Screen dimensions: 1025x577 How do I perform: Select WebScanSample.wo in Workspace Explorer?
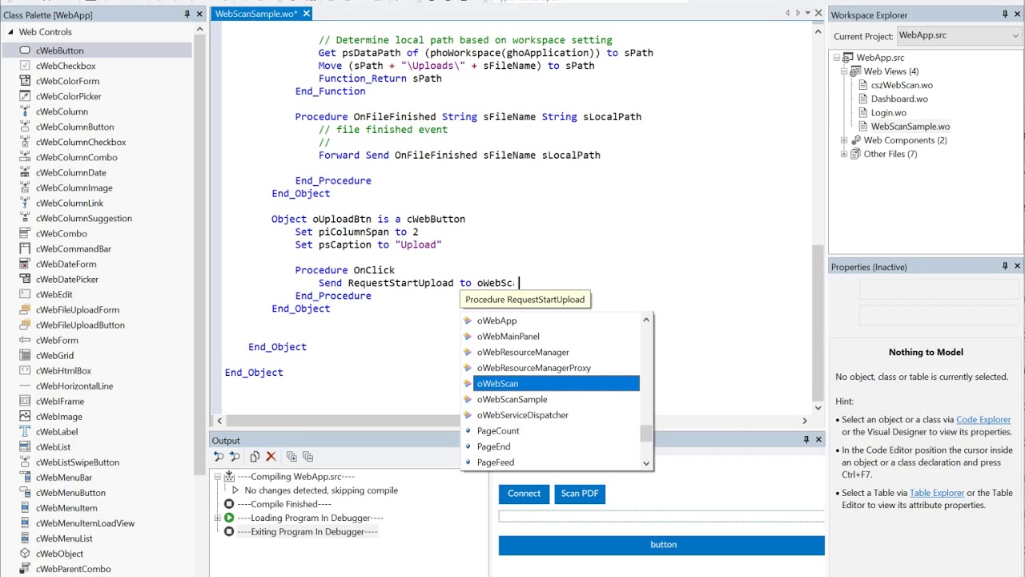click(910, 127)
